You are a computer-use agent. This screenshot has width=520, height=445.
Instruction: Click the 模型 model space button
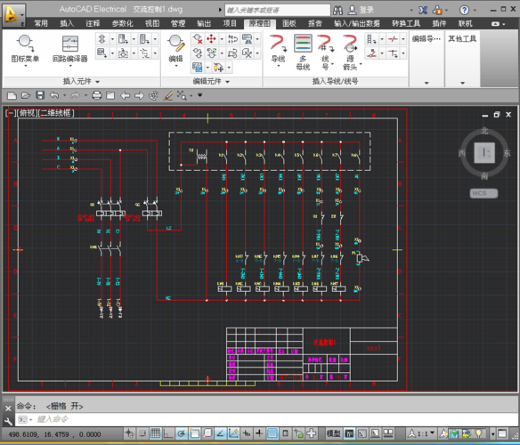[x=333, y=433]
